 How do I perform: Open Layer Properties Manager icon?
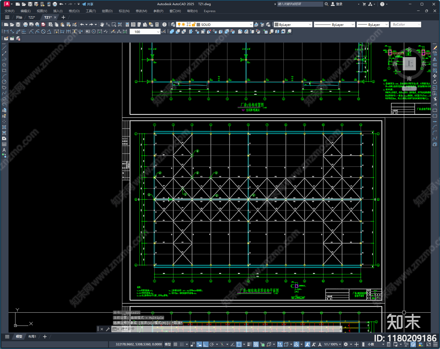tap(173, 24)
